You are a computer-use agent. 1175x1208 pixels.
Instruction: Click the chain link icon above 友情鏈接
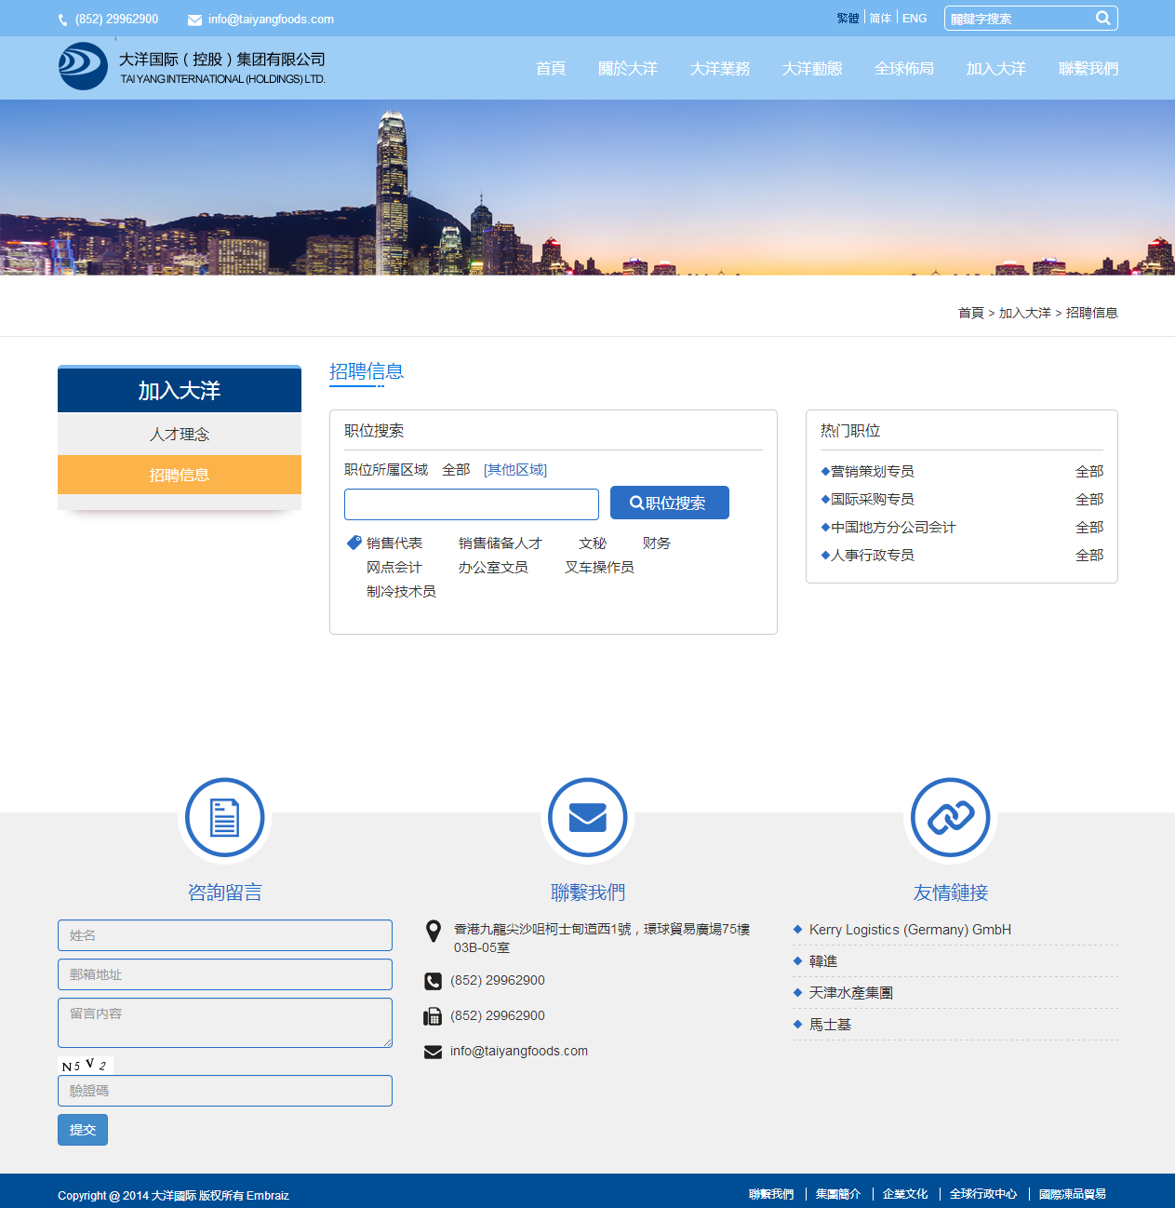point(950,818)
